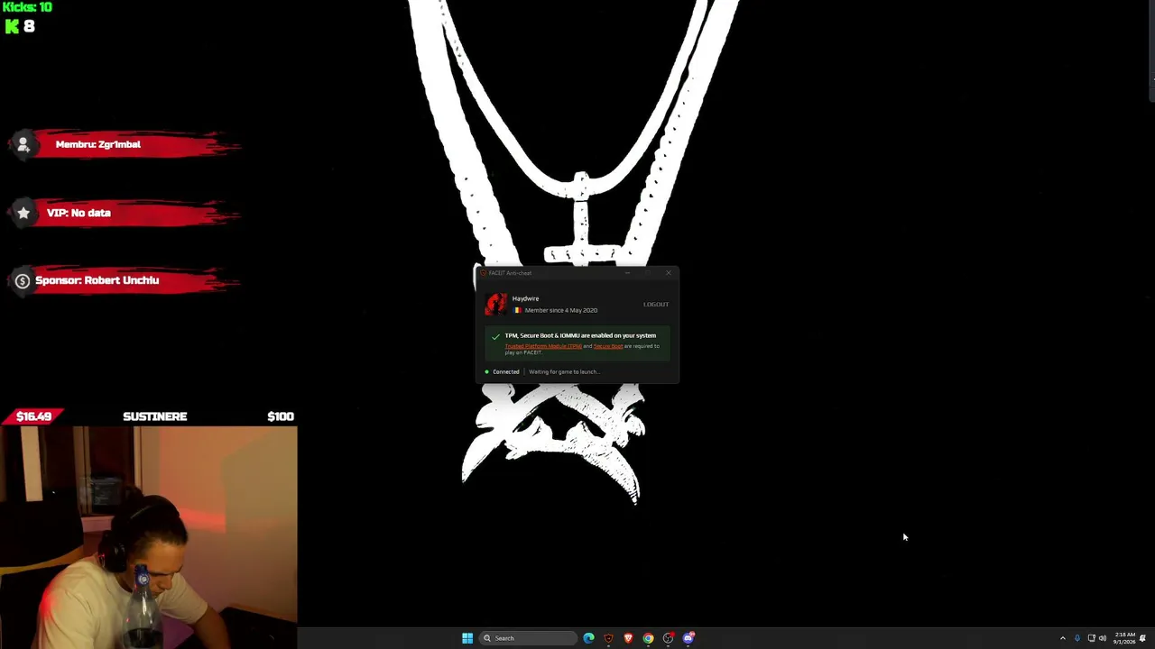Expand the hidden system tray icons

point(1063,638)
